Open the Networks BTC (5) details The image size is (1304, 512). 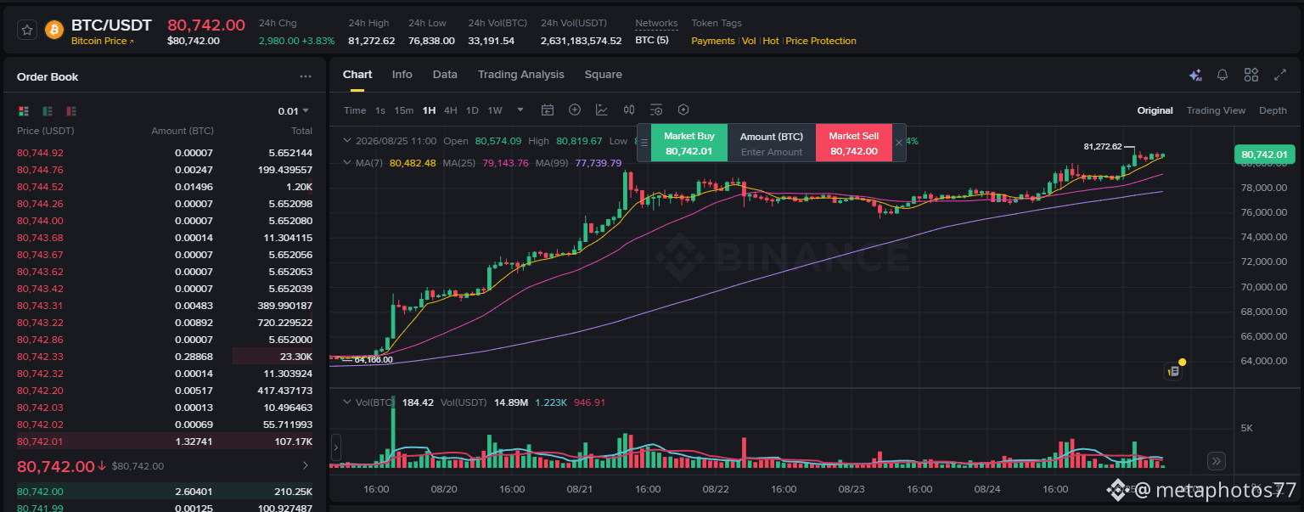(652, 41)
